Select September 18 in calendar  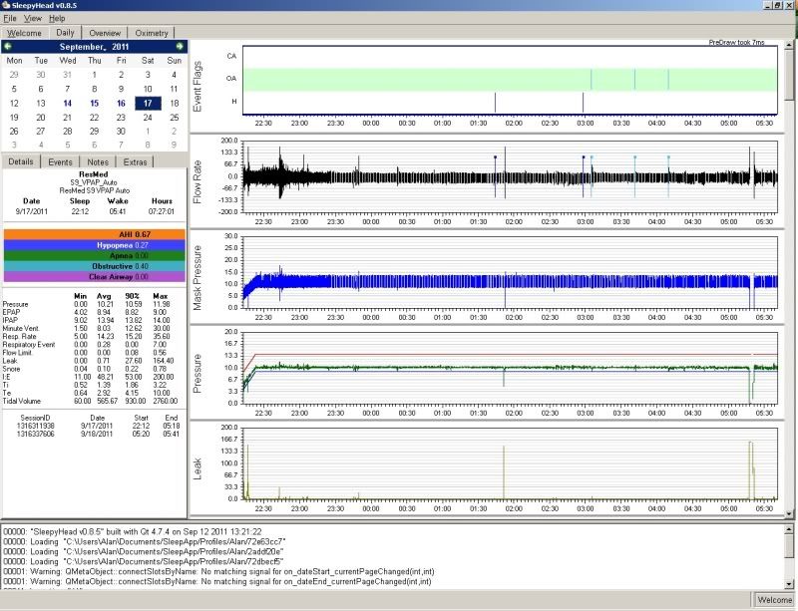[x=174, y=104]
